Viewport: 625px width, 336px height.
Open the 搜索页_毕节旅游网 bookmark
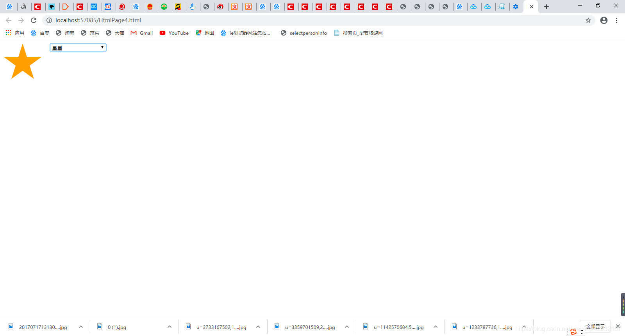click(358, 33)
